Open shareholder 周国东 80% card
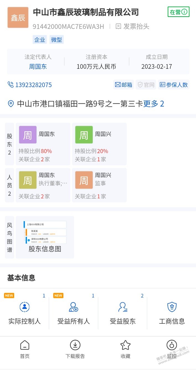The image size is (196, 370). point(43,144)
